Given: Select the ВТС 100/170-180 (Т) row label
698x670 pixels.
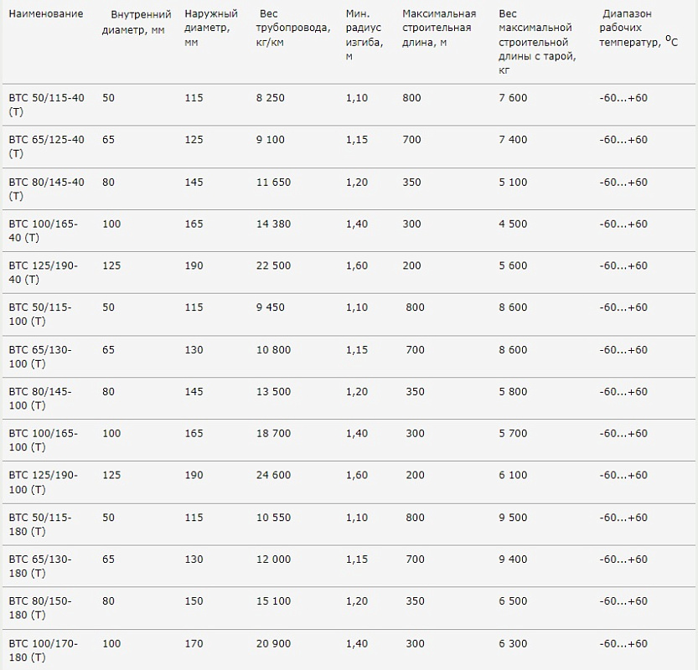Looking at the screenshot, I should coord(43,650).
